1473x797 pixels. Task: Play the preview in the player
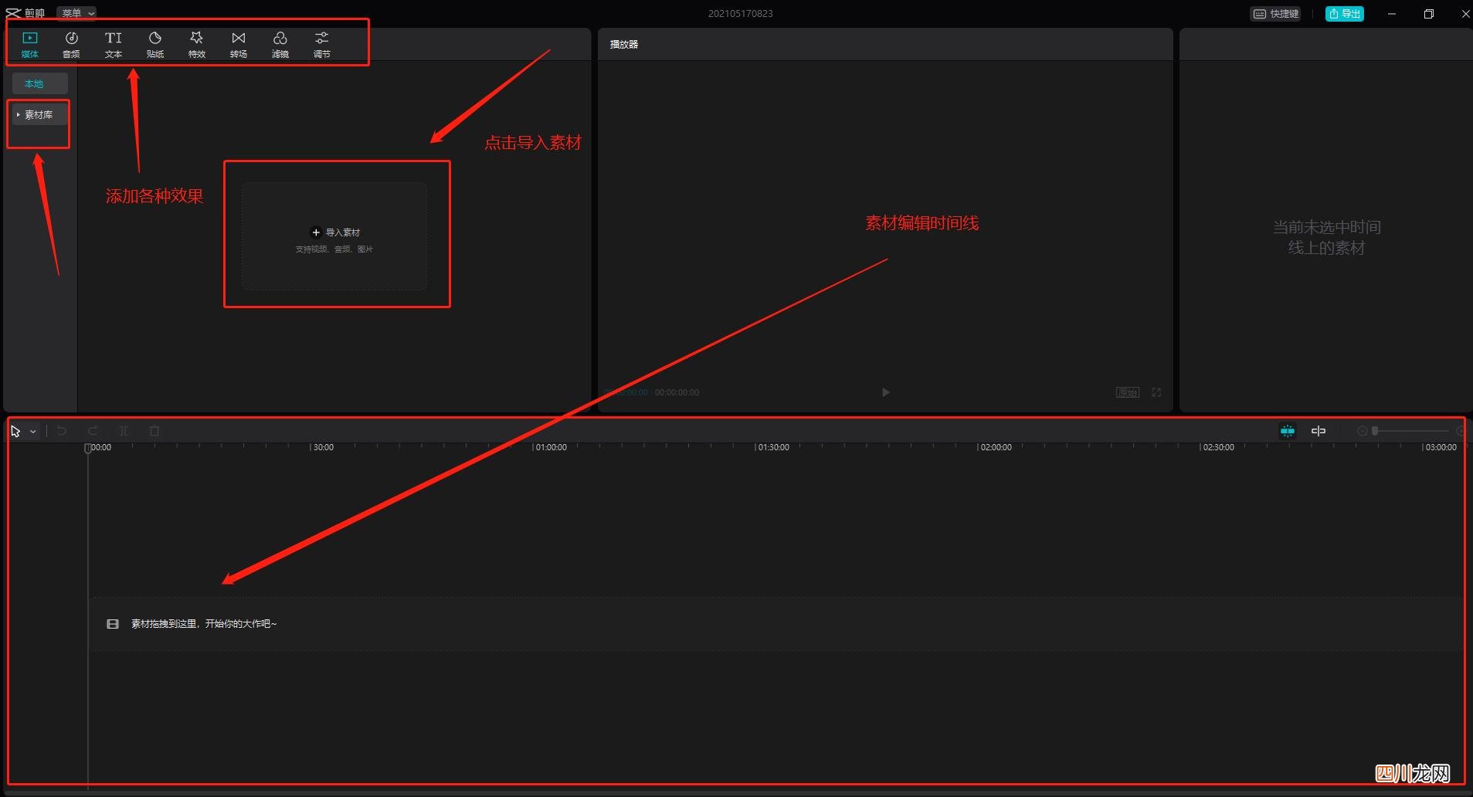coord(886,392)
